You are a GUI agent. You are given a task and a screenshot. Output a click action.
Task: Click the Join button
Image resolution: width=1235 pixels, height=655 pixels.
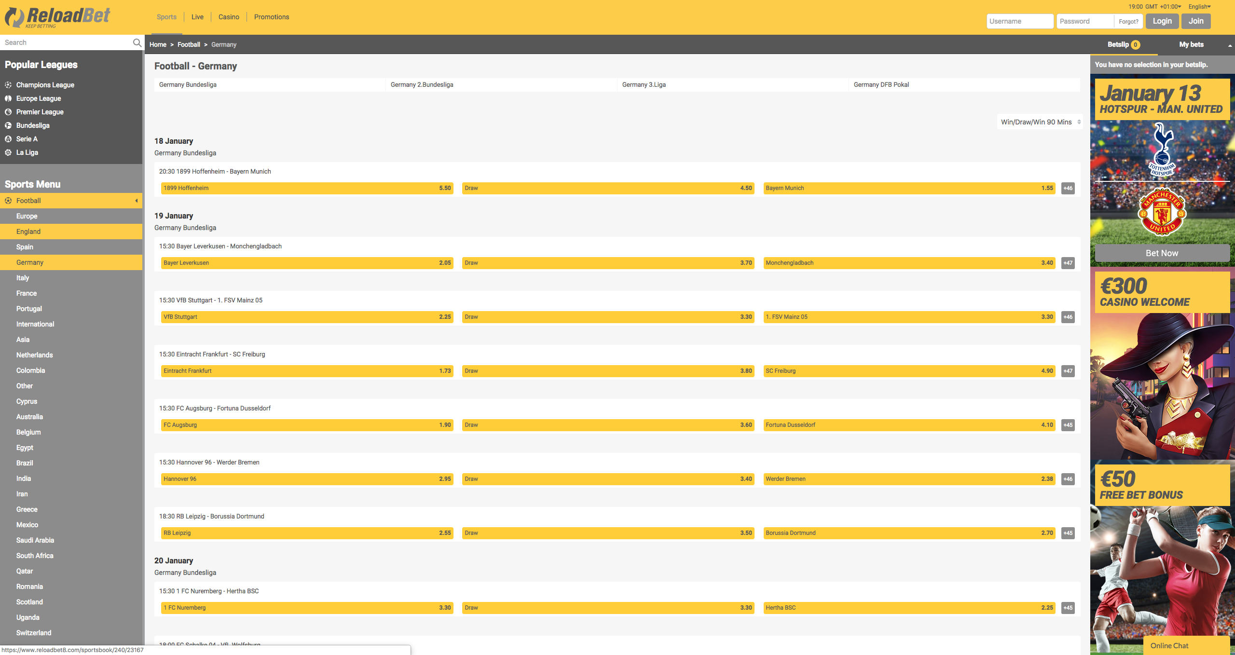click(1196, 21)
